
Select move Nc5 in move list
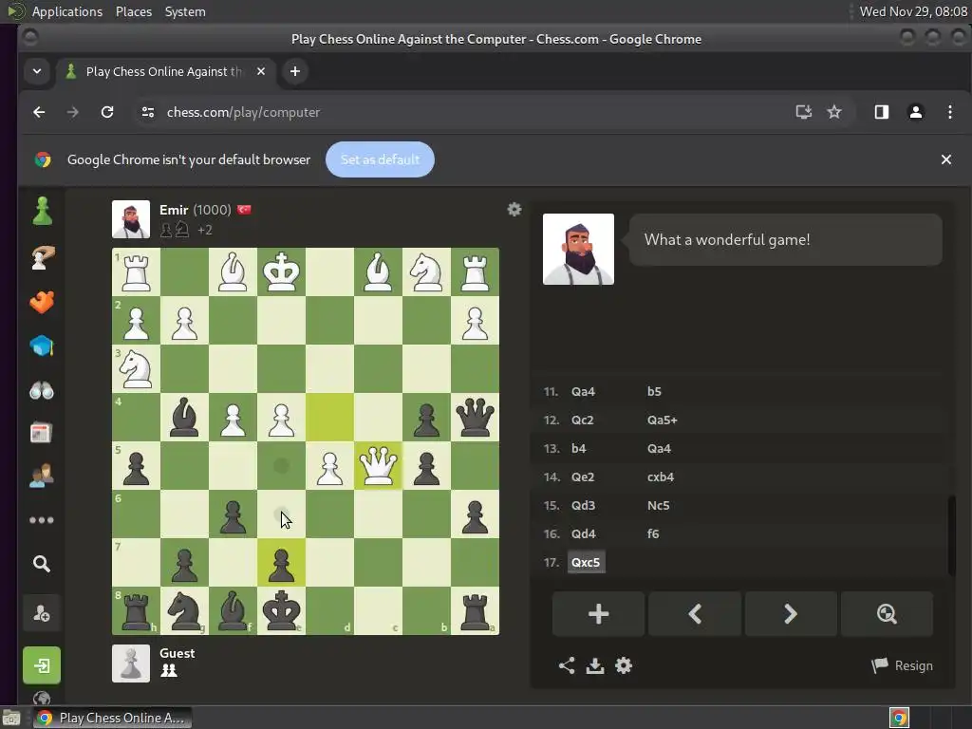[x=659, y=505]
